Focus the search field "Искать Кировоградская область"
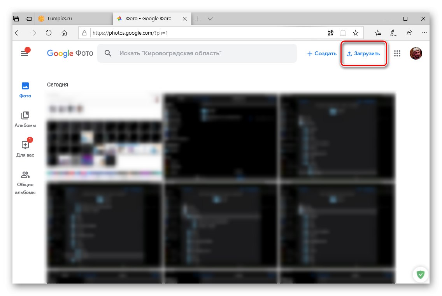Viewport: 442px width, 296px height. 197,53
